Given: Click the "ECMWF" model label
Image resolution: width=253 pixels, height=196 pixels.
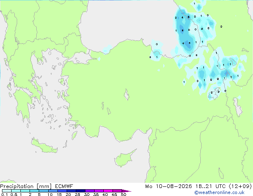Looking at the screenshot, I should tap(64, 186).
